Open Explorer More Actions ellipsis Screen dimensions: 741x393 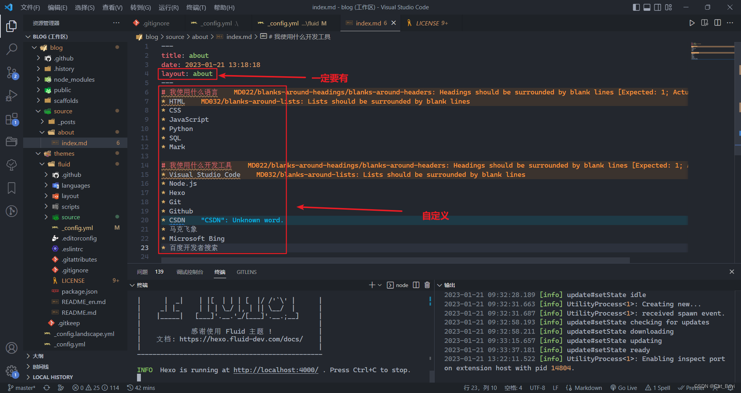116,23
